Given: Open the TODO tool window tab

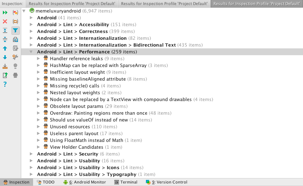Looking at the screenshot, I should click(x=46, y=182).
